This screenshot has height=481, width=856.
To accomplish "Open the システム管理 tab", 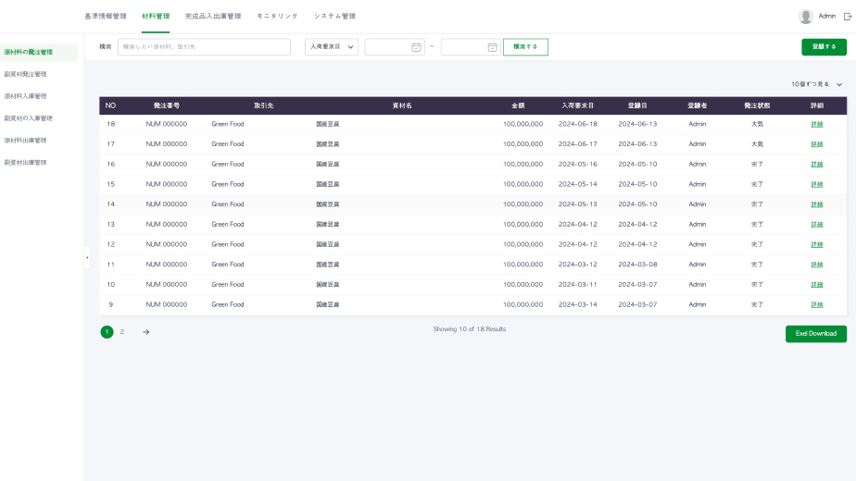I will [x=334, y=17].
